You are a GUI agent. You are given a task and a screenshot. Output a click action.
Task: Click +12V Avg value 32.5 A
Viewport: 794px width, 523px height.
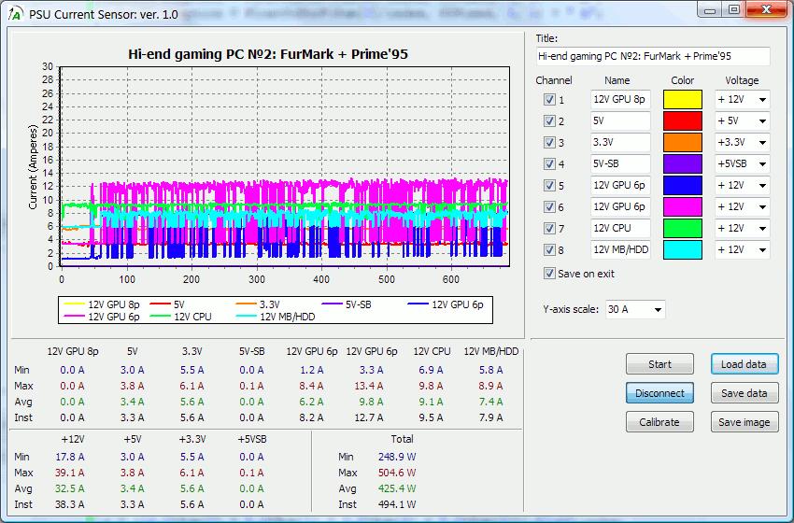70,488
